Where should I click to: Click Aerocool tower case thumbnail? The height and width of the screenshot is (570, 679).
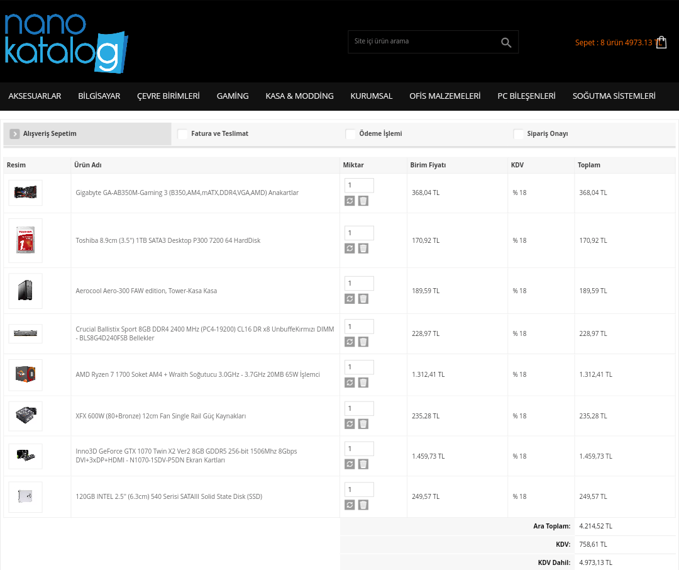click(x=26, y=291)
